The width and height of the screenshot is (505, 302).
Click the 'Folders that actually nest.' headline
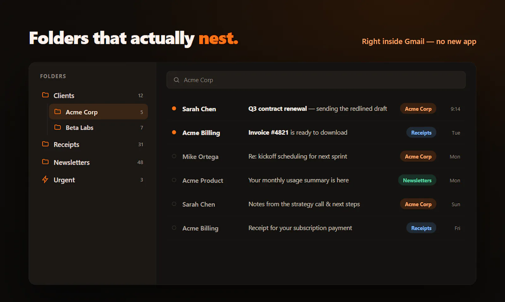pos(134,38)
